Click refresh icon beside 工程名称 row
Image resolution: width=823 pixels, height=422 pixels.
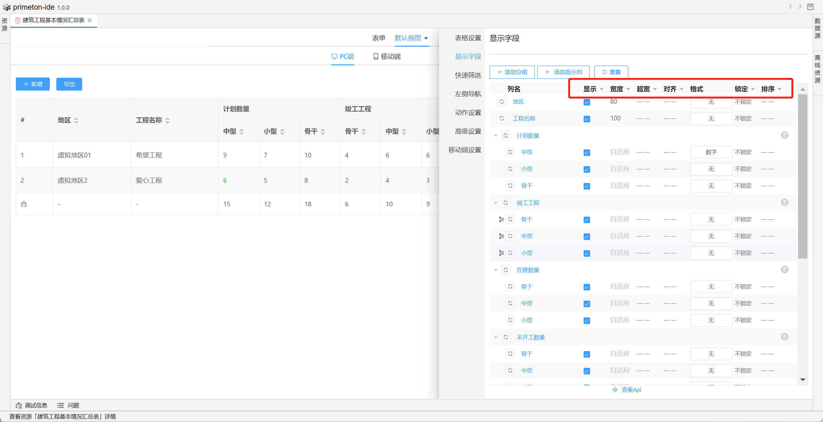[501, 119]
